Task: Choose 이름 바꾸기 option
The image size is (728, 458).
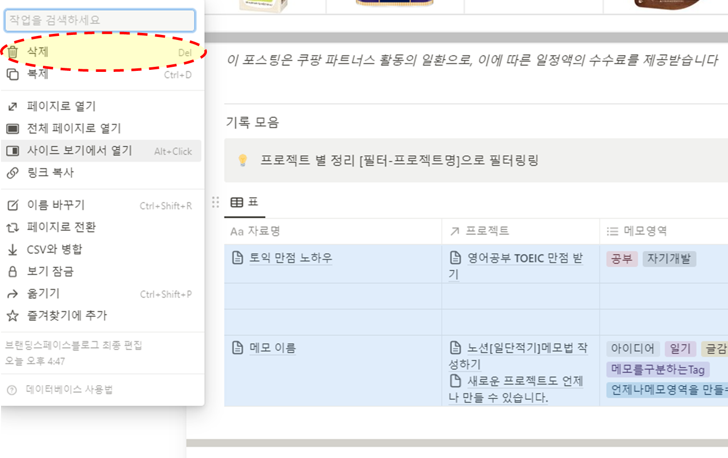Action: click(x=101, y=205)
